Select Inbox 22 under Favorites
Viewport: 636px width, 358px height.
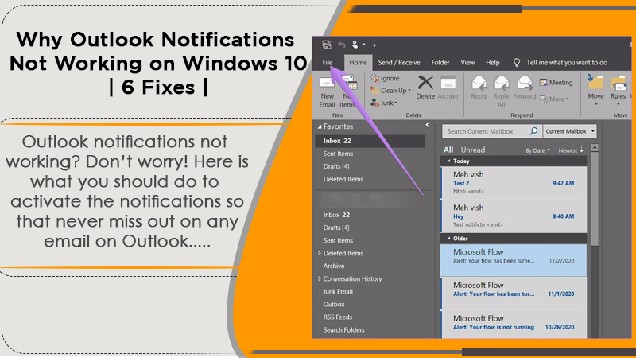point(370,141)
